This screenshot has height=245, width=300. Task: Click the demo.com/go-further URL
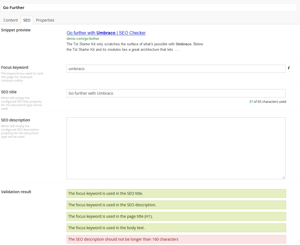point(83,39)
